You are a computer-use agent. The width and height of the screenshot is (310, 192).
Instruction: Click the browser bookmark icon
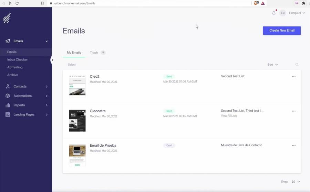pyautogui.click(x=42, y=3)
